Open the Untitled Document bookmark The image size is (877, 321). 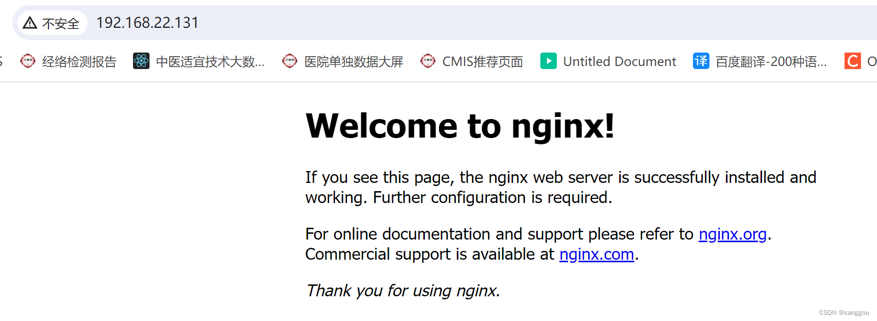coord(608,61)
